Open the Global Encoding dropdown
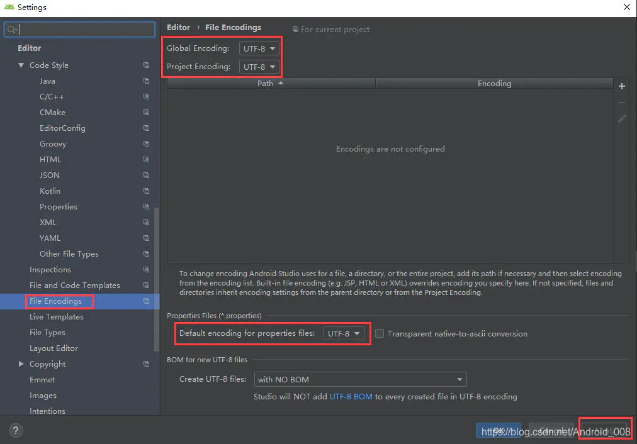 click(259, 48)
